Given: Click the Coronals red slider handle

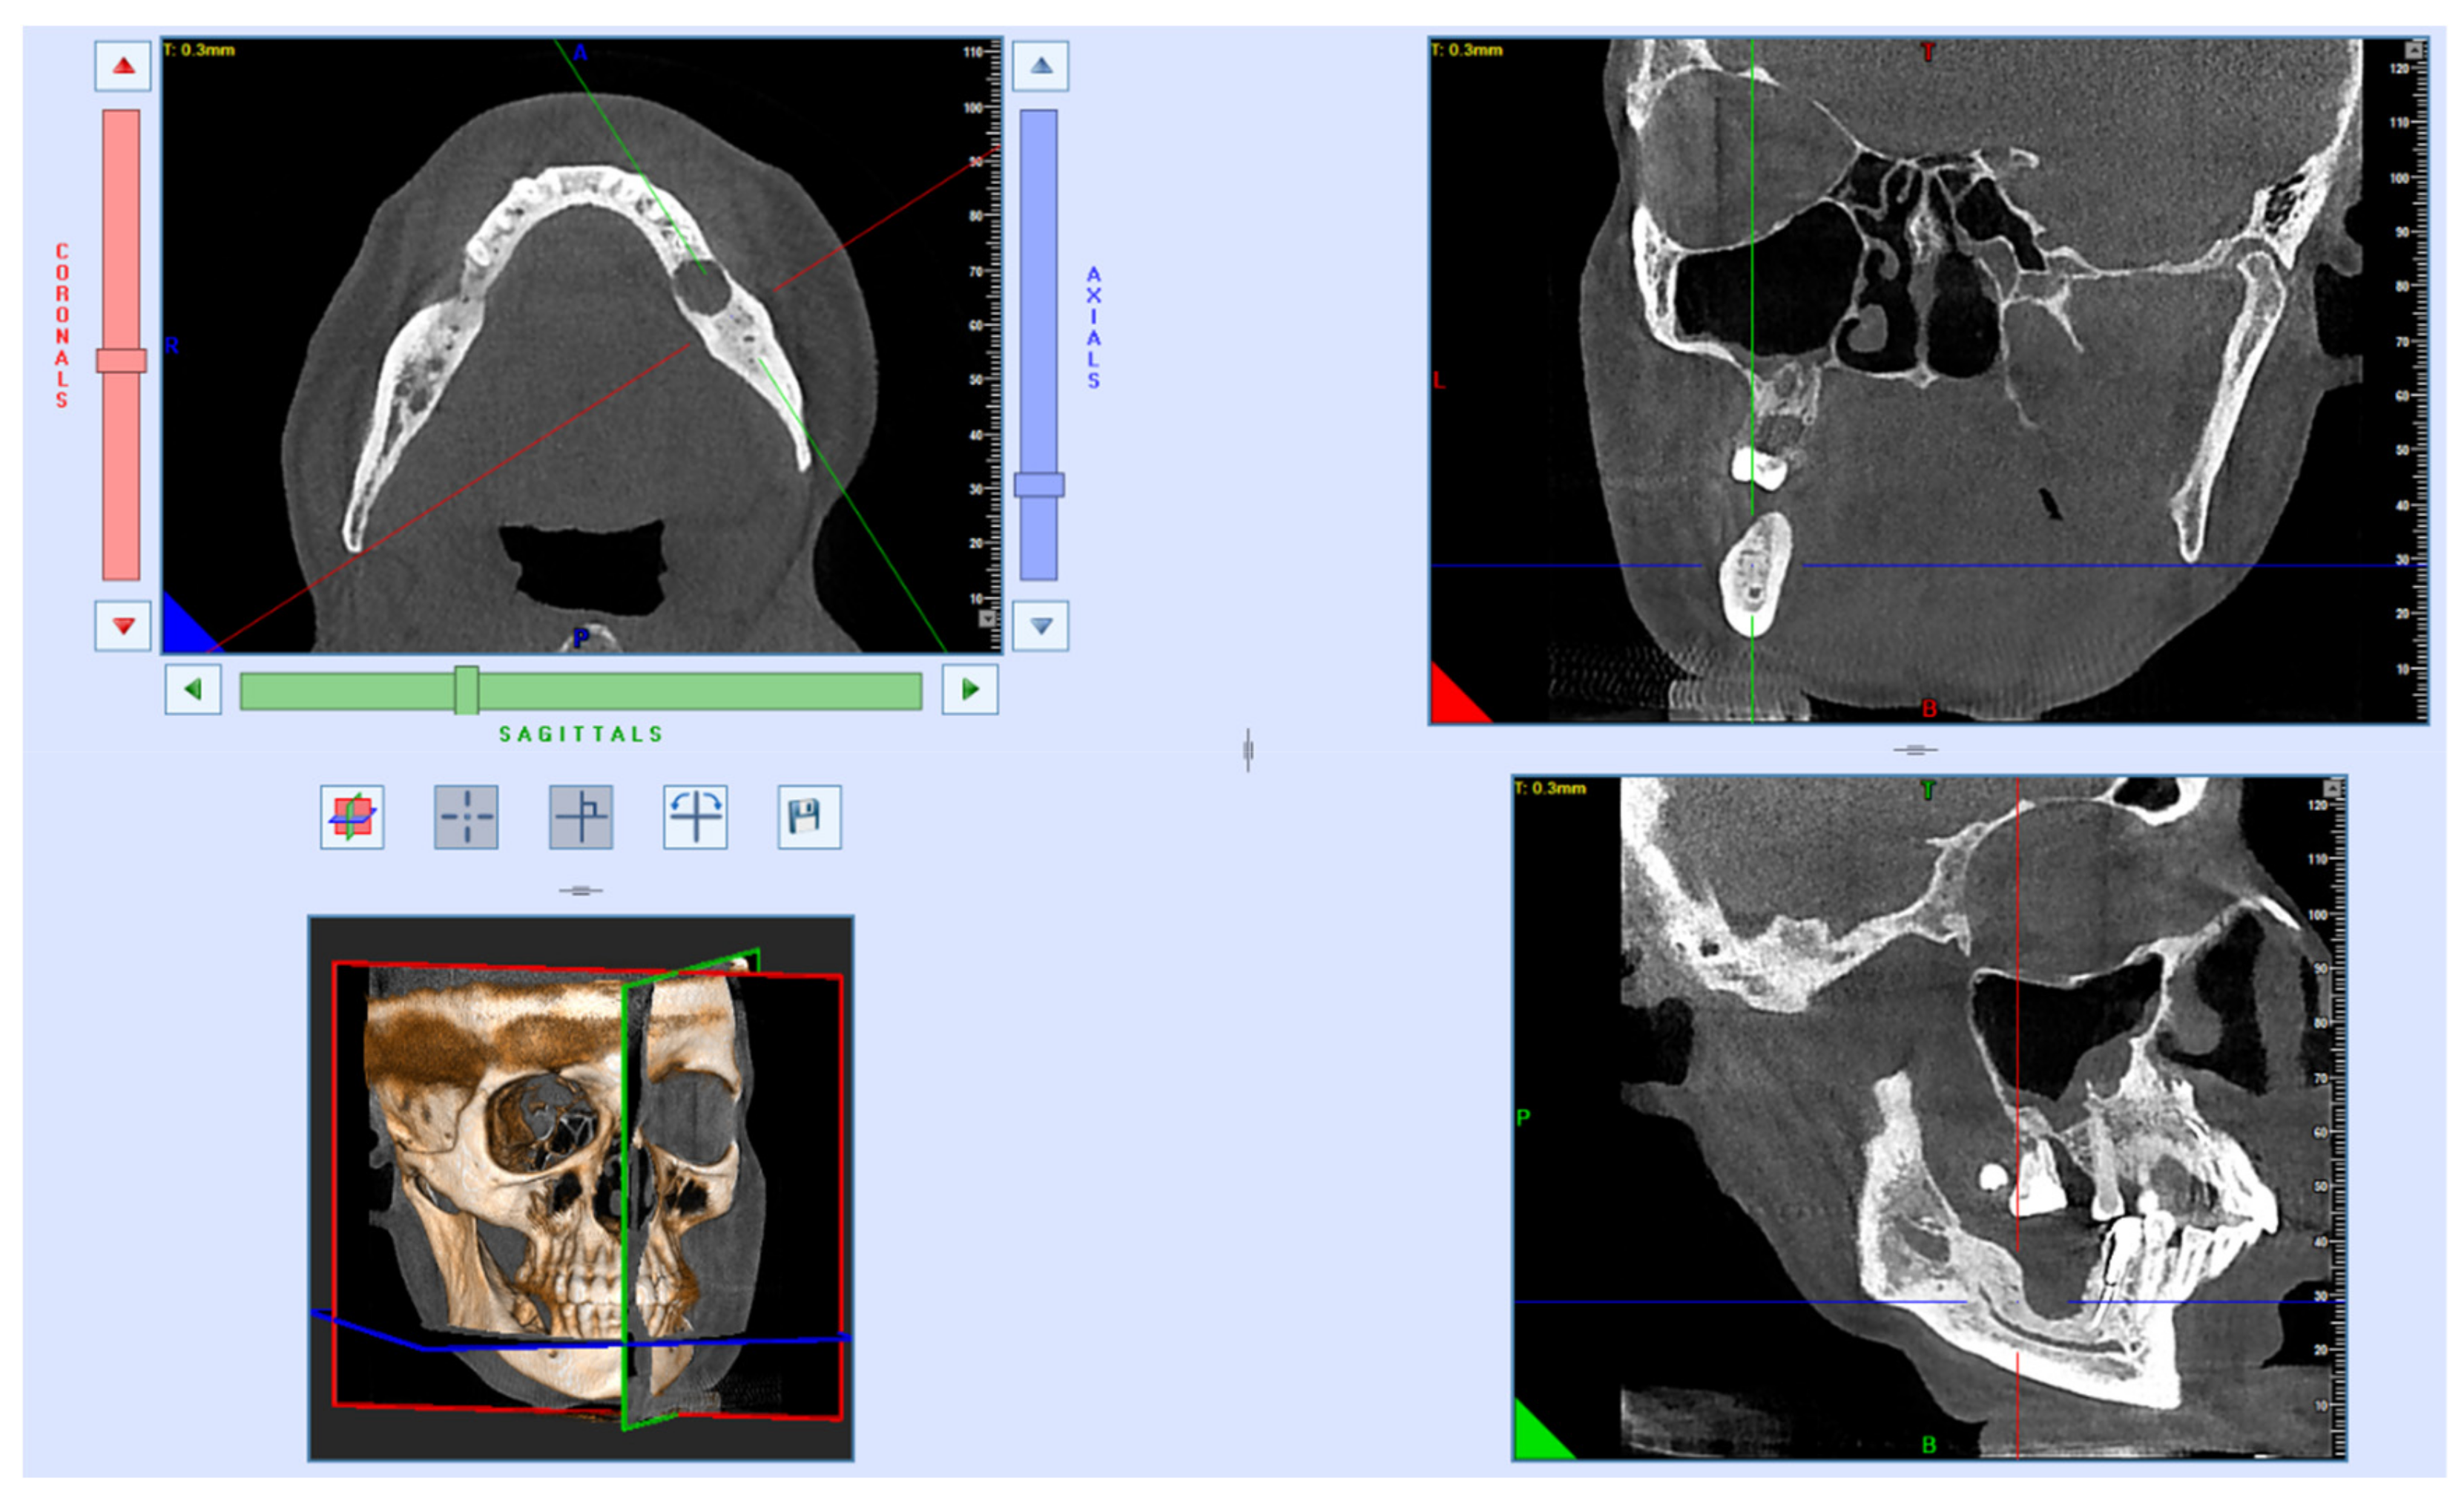Looking at the screenshot, I should pos(121,360).
